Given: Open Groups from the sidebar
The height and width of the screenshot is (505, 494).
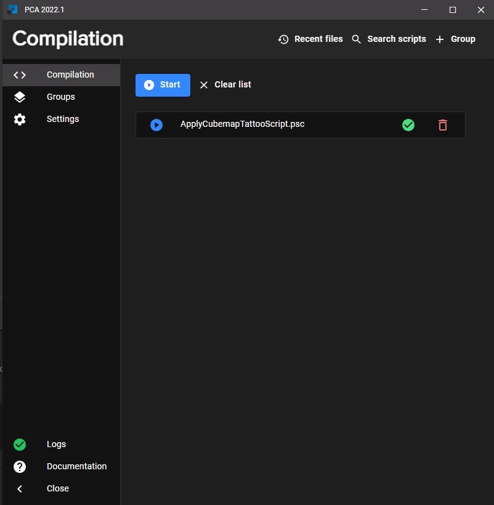Looking at the screenshot, I should coord(61,97).
